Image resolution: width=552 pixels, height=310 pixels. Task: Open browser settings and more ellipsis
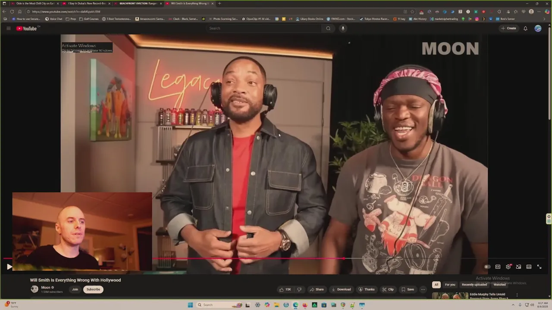(x=539, y=12)
